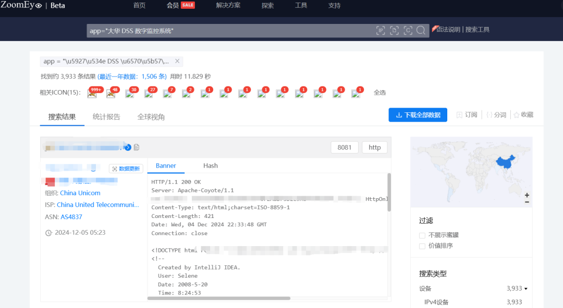Image resolution: width=563 pixels, height=308 pixels.
Task: Click the clock icon beside the timestamp
Action: (49, 233)
